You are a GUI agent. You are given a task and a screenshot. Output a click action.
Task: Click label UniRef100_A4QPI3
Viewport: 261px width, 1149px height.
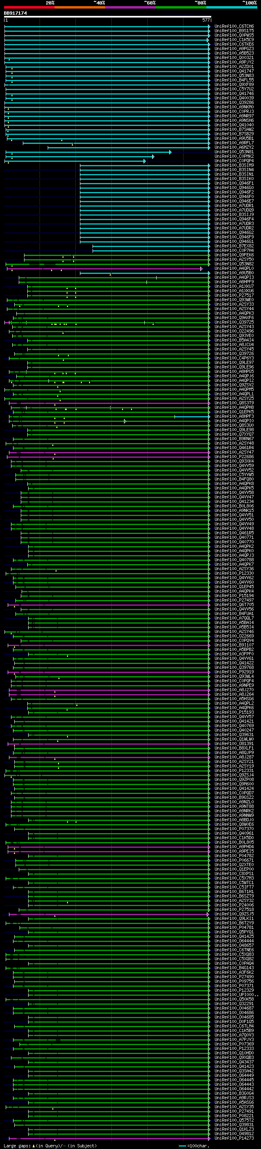click(234, 278)
